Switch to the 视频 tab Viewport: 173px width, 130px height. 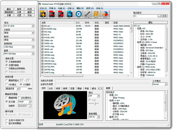coord(58,88)
